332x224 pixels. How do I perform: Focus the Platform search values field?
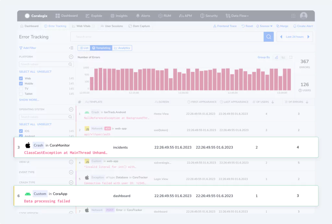(46, 64)
